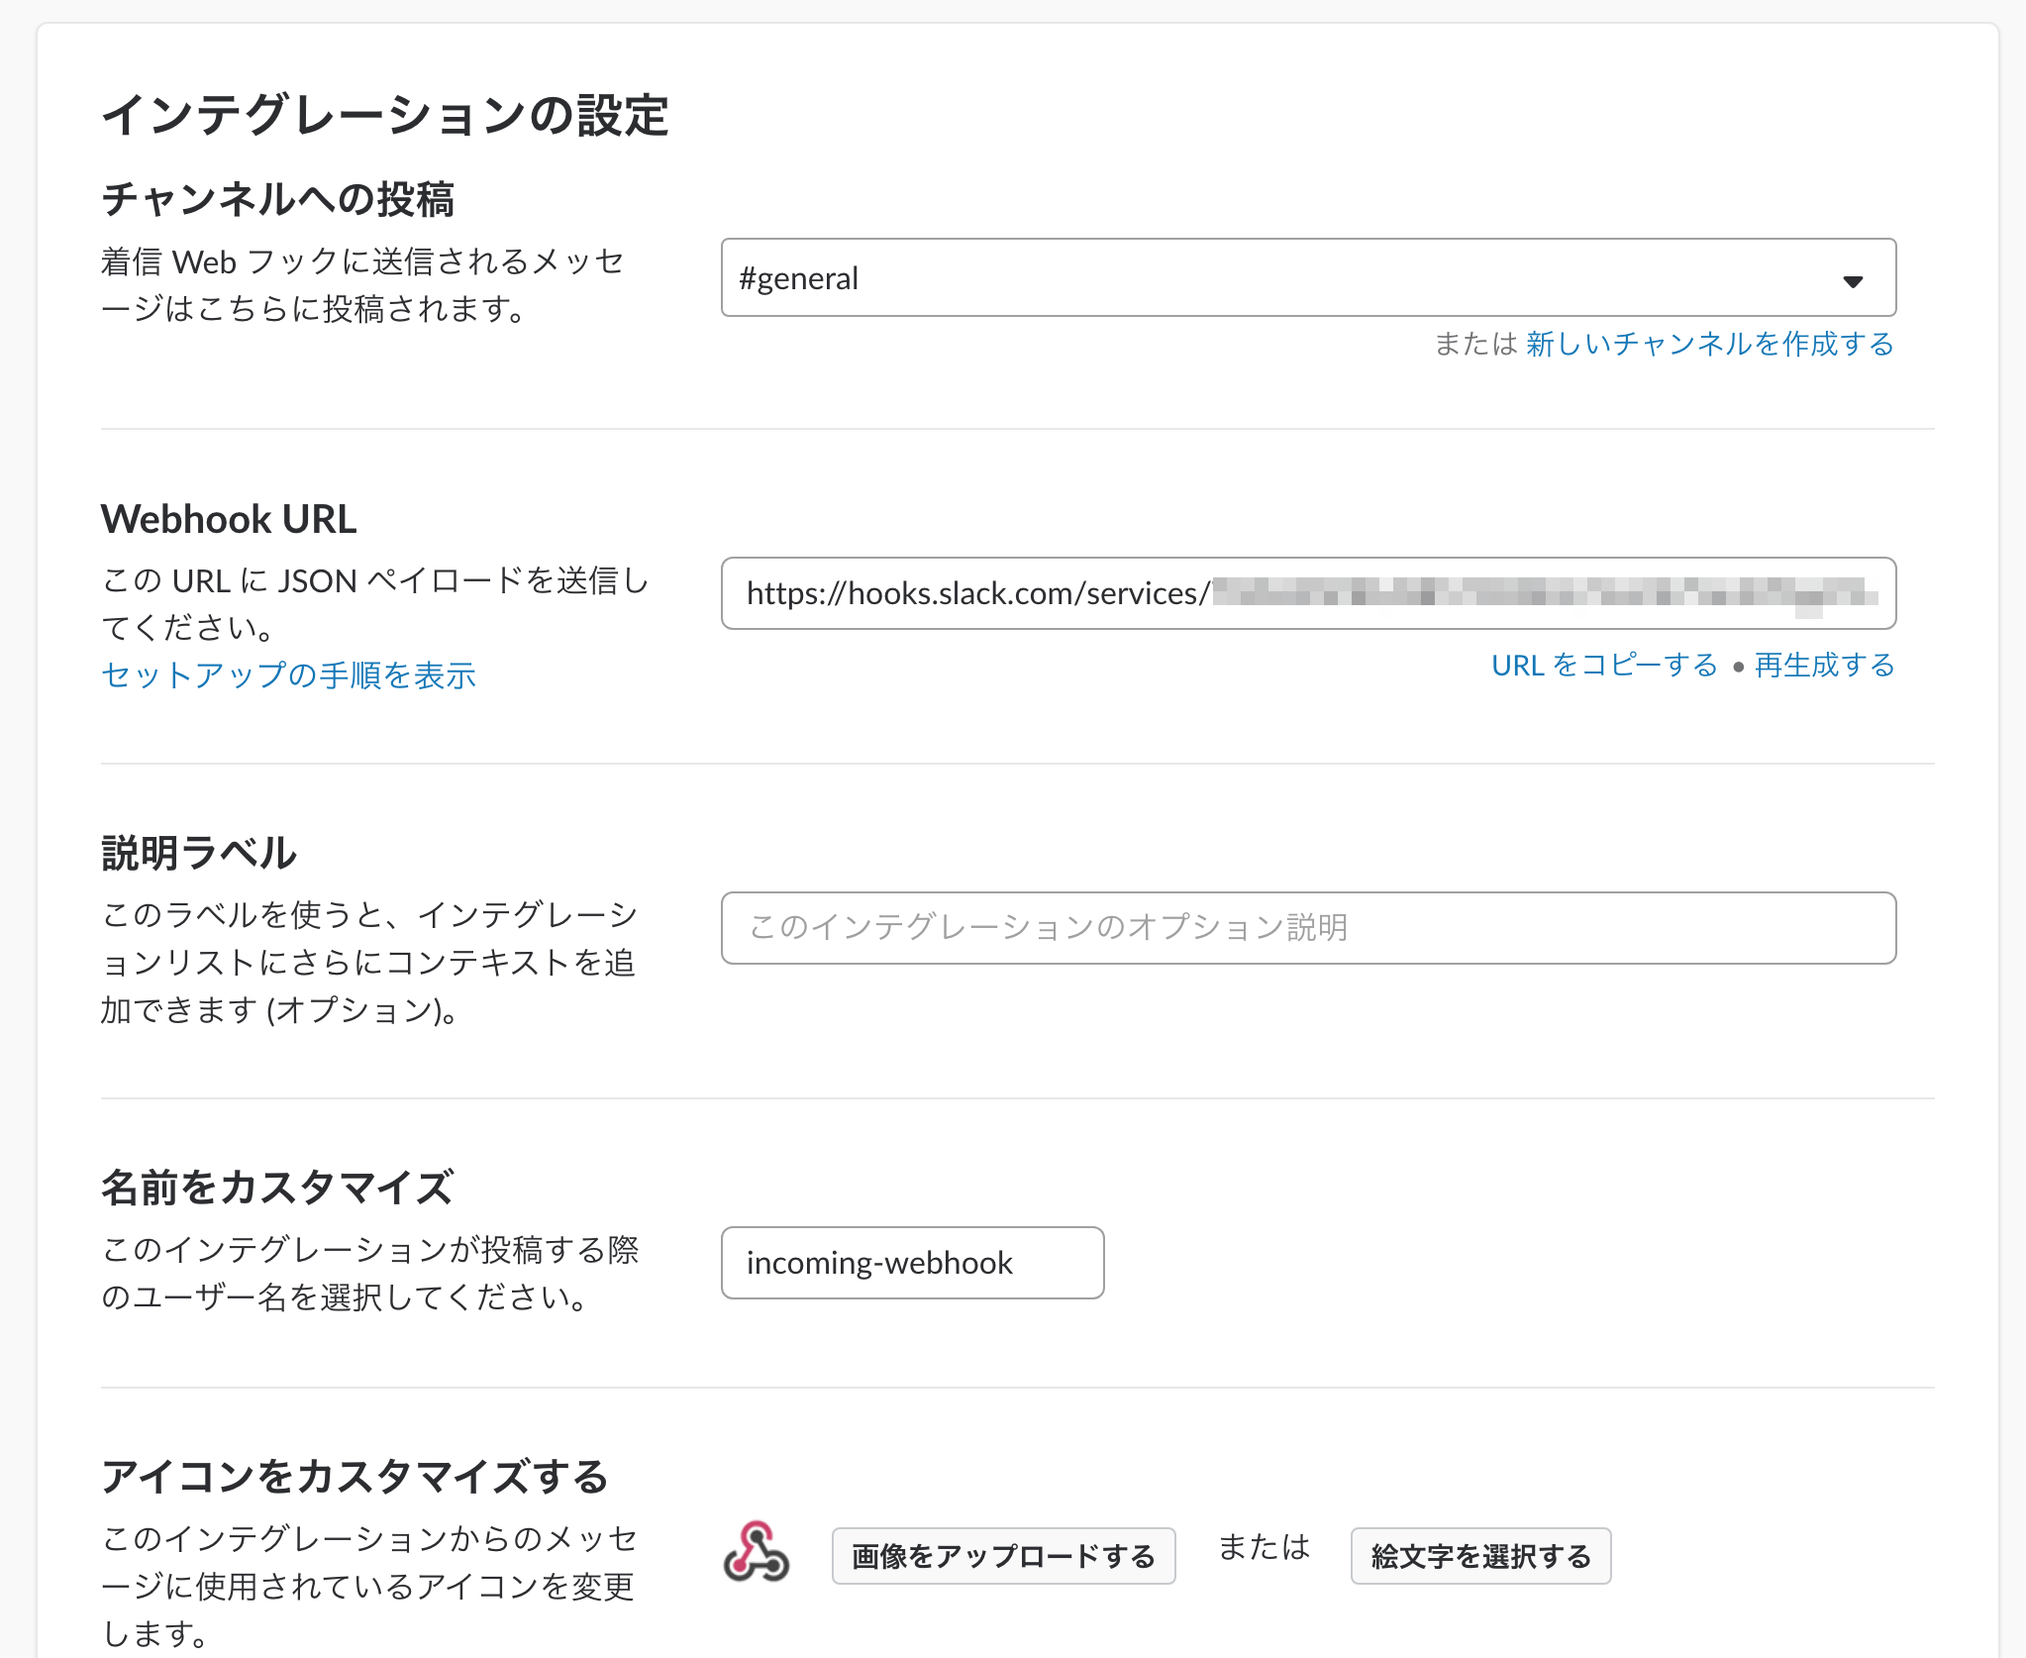Copy the webhook URL via URLをコピーする
2026x1658 pixels.
1604,665
